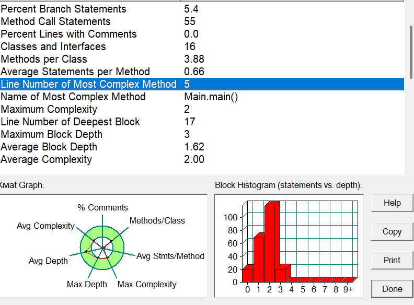Viewport: 414px width, 305px height.
Task: Select the Maximum Complexity row
Action: [202, 109]
